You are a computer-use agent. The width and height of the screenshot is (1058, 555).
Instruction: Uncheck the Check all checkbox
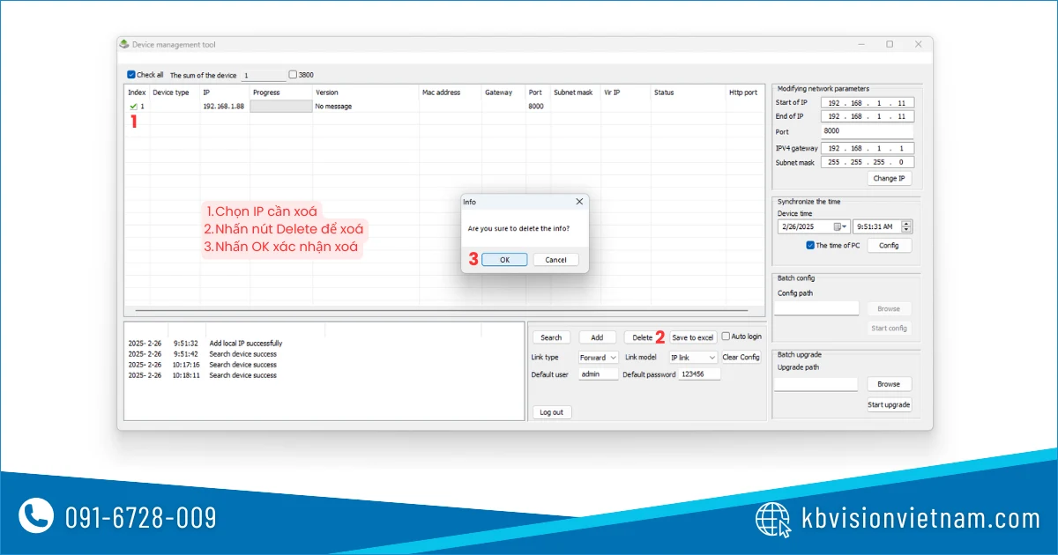(131, 75)
